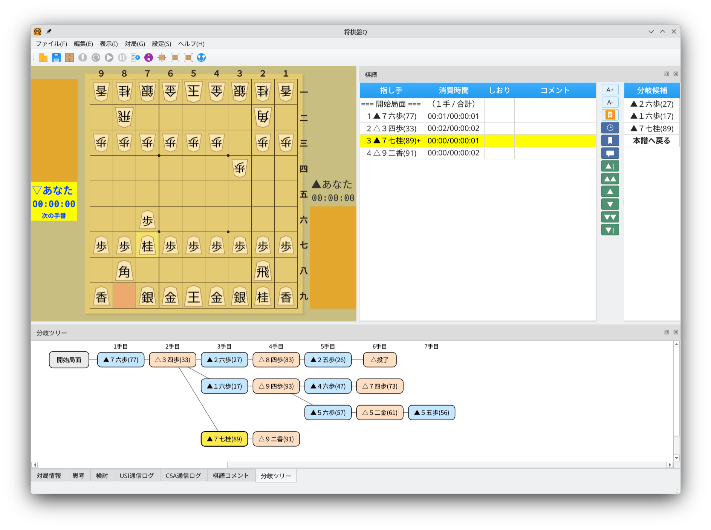This screenshot has width=711, height=530.
Task: Click the board enlarge icon with green arrows
Action: tap(175, 58)
